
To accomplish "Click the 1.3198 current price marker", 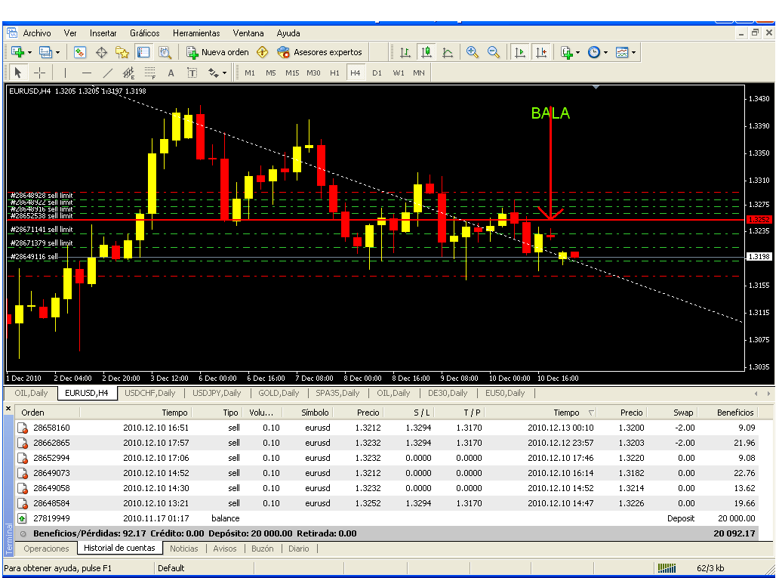I will point(759,257).
